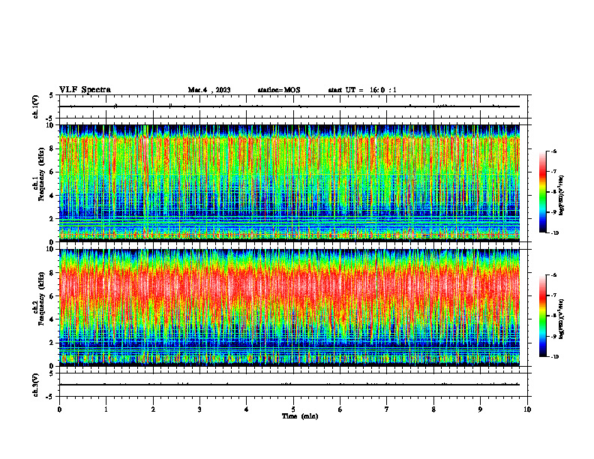Click the "-6" label on ch.2 color bar
Screen dimensions: 594x459
click(553, 275)
